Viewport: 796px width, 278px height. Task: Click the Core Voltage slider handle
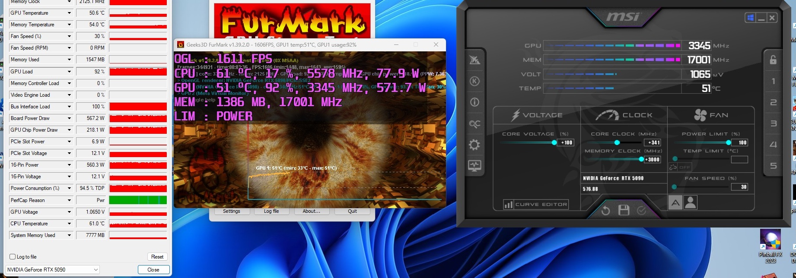pyautogui.click(x=554, y=142)
